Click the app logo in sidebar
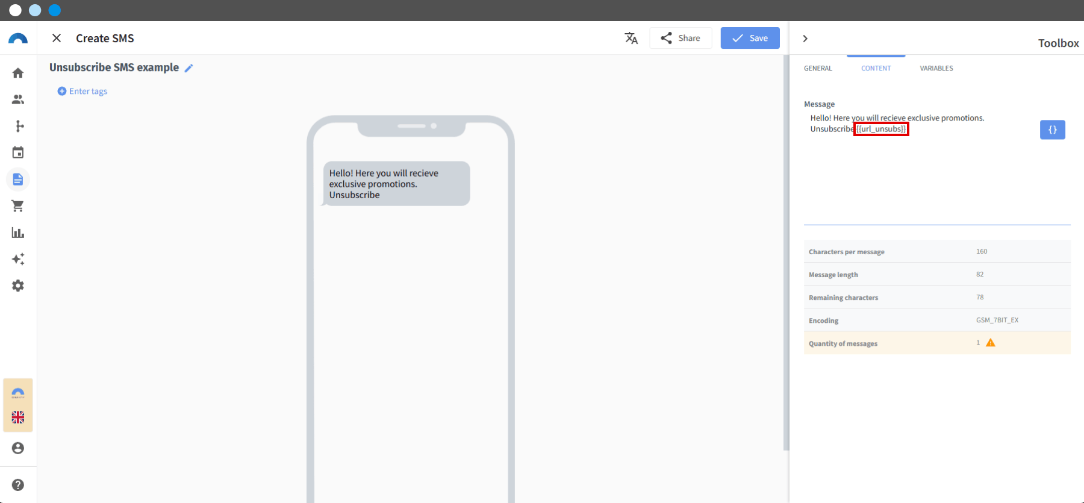This screenshot has width=1084, height=503. tap(18, 39)
